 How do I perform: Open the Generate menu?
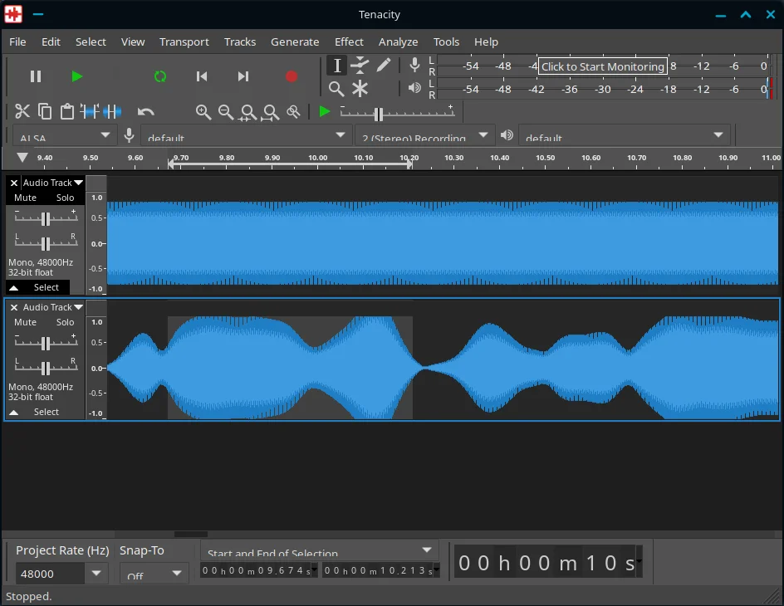(x=295, y=42)
